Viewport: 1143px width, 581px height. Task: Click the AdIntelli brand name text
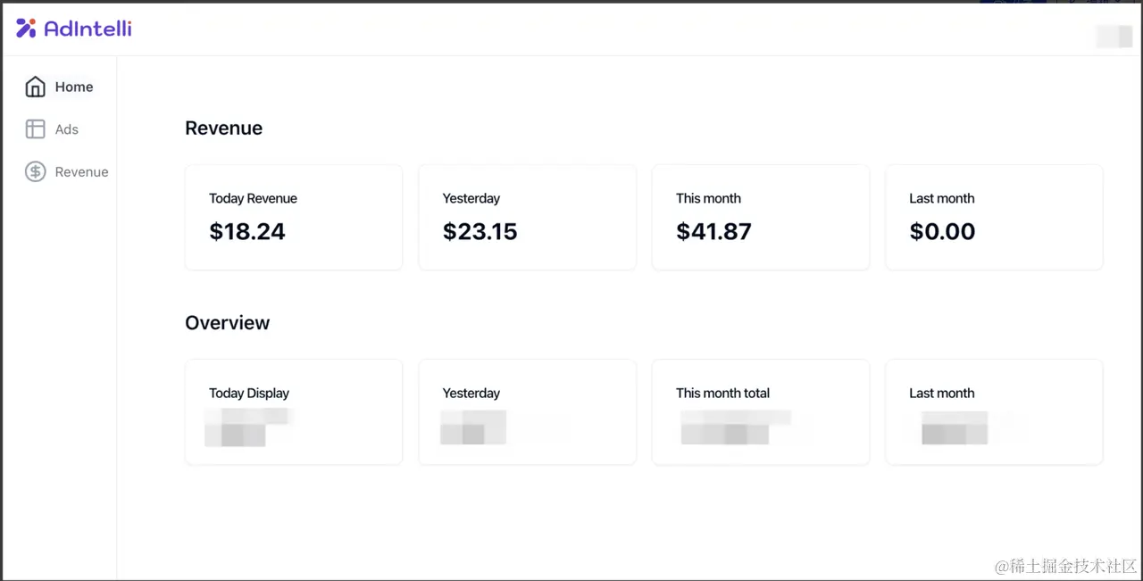tap(88, 29)
